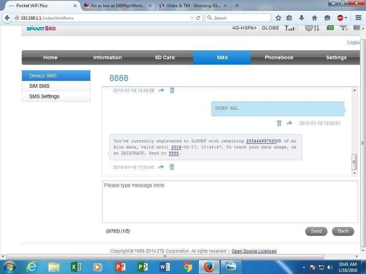
Task: Click the signal strength indicator icon
Action: pos(291,28)
